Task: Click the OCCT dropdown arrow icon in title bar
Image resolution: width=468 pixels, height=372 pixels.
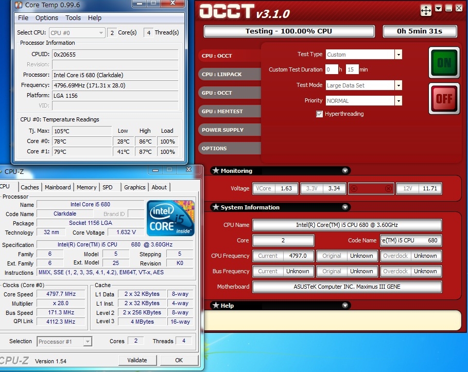Action: [x=439, y=8]
